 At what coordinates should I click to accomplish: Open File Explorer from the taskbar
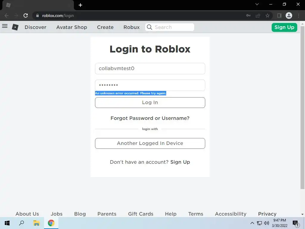[x=36, y=223]
